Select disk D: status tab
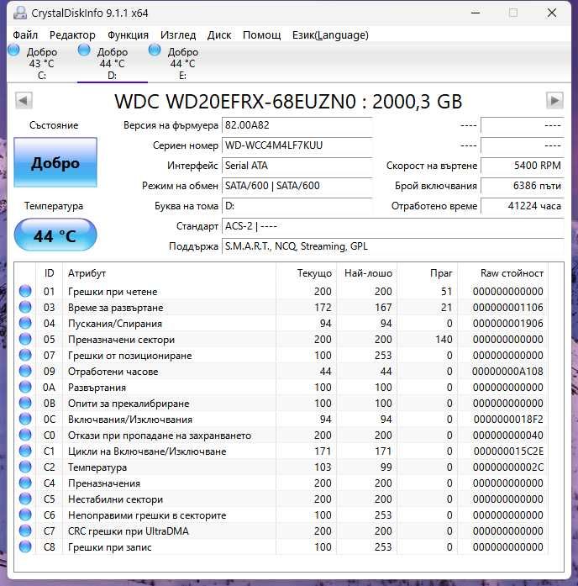Image resolution: width=578 pixels, height=586 pixels. 112,63
